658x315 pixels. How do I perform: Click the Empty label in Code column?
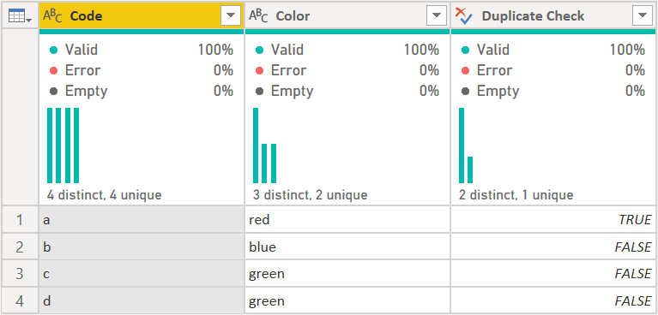point(86,91)
